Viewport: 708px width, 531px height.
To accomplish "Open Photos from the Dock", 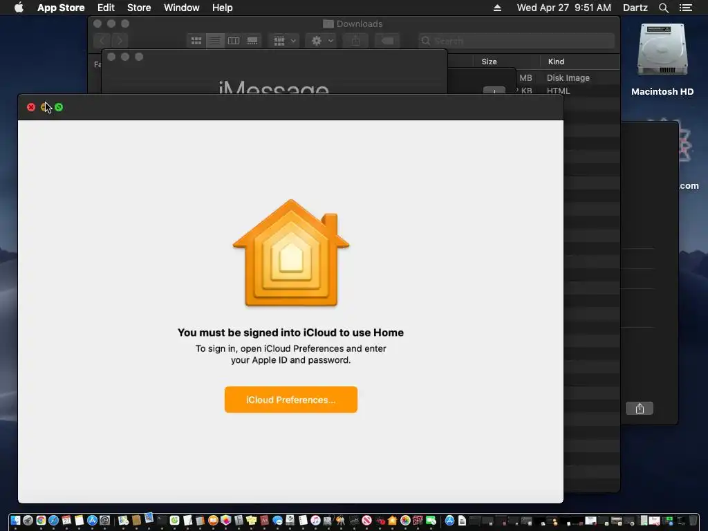I will tap(405, 520).
